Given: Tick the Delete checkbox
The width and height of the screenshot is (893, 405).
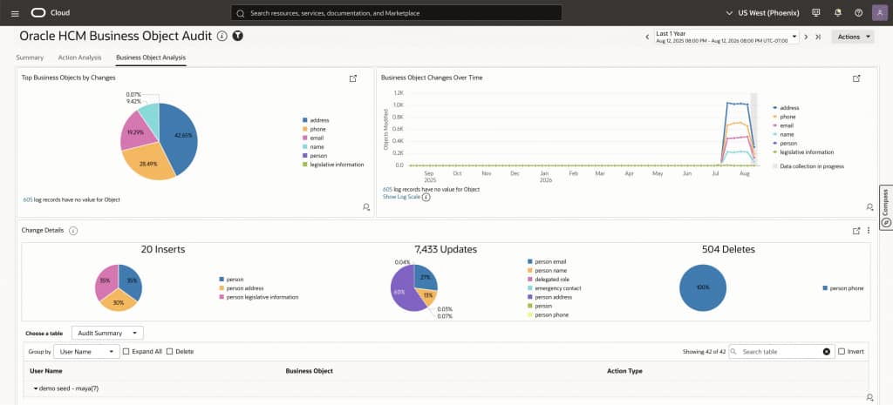Looking at the screenshot, I should click(170, 352).
